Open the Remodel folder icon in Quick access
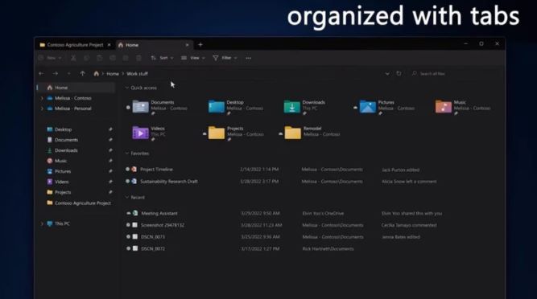 (x=292, y=133)
